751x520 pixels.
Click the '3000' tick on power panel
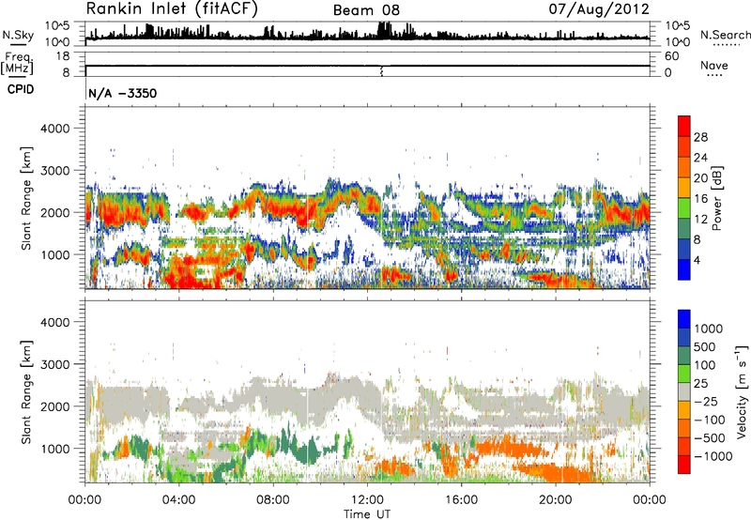point(54,171)
